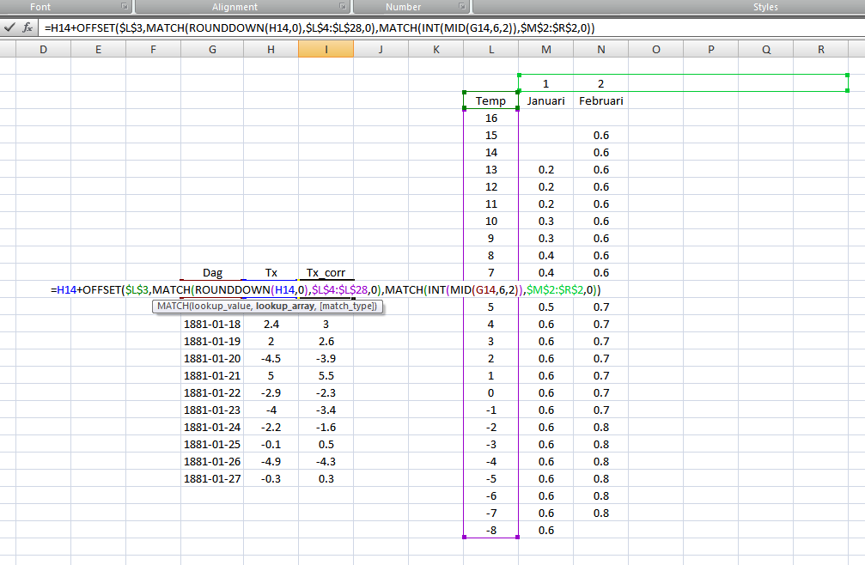Click match_type argument in tooltip
Image resolution: width=865 pixels, height=565 pixels.
point(348,307)
